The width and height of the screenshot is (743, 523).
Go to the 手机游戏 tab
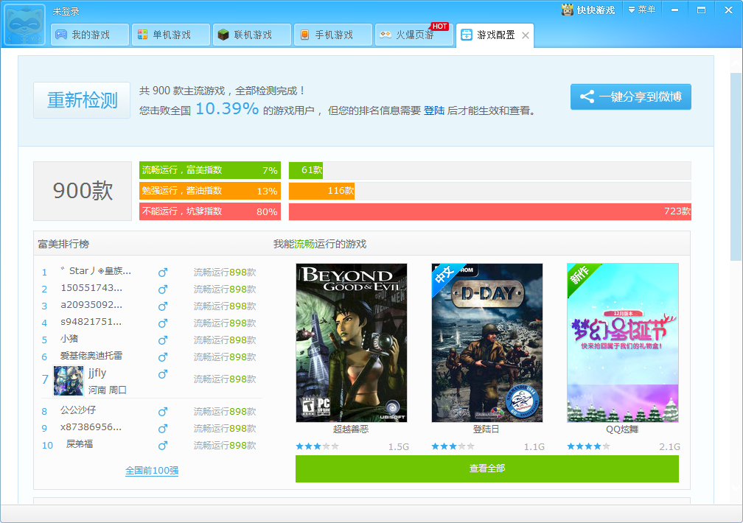click(332, 35)
